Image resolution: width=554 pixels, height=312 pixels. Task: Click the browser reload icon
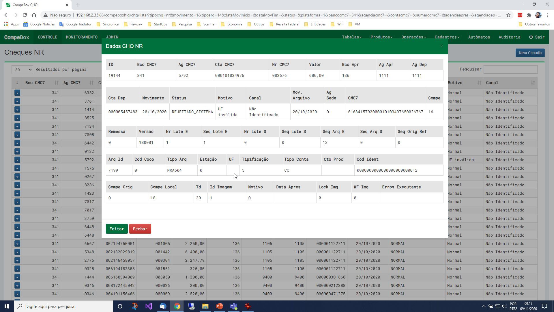pos(25,15)
